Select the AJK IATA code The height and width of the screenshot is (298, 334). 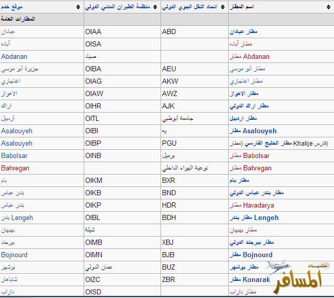pos(168,106)
